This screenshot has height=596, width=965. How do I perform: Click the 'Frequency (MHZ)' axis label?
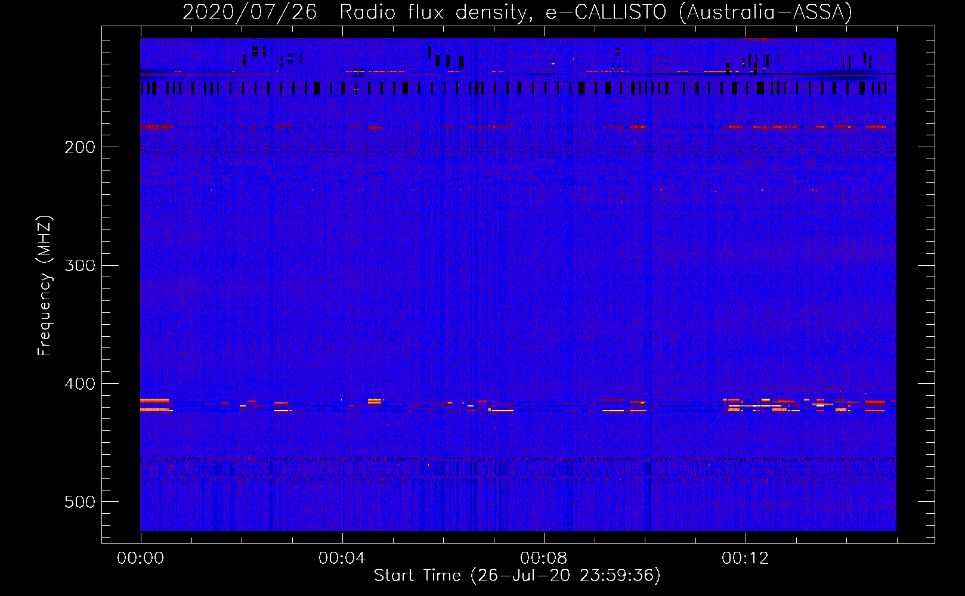pos(45,285)
